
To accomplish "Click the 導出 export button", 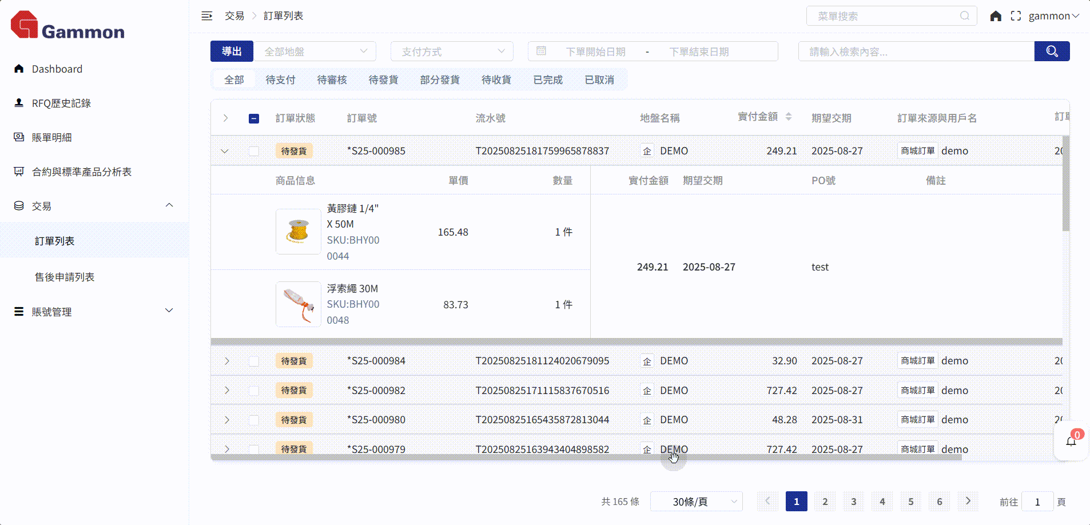I will click(x=232, y=51).
